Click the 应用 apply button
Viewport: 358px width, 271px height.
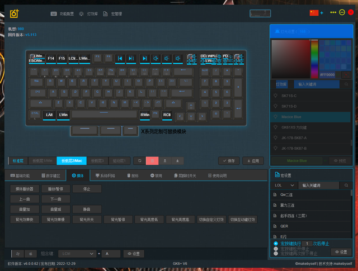click(253, 161)
